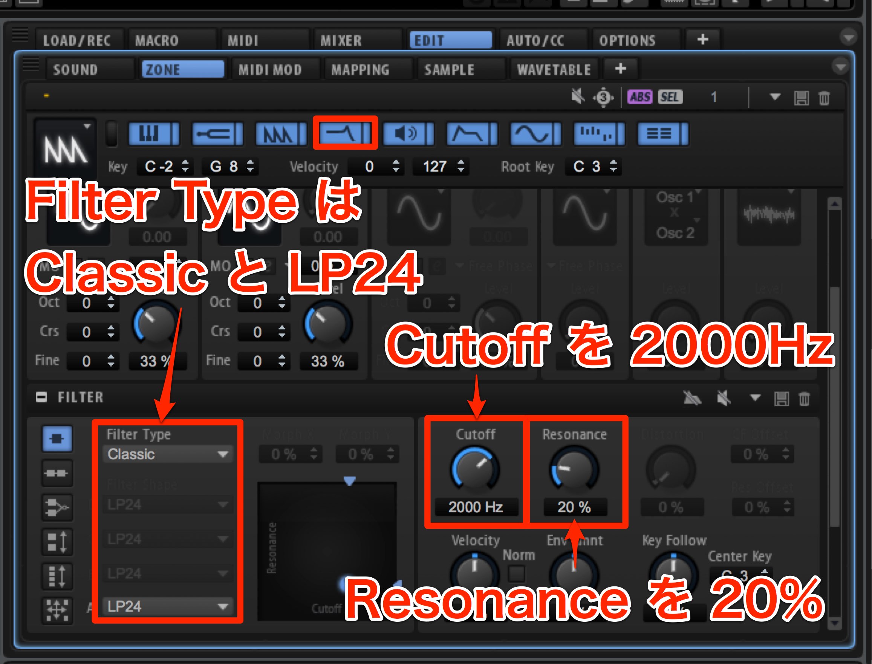
Task: Open the bottom LP24 filter shape dropdown
Action: (168, 606)
